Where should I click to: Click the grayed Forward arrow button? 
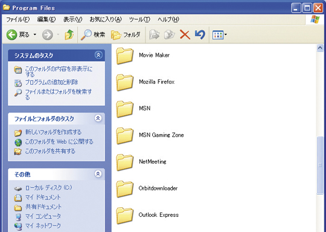pyautogui.click(x=48, y=34)
